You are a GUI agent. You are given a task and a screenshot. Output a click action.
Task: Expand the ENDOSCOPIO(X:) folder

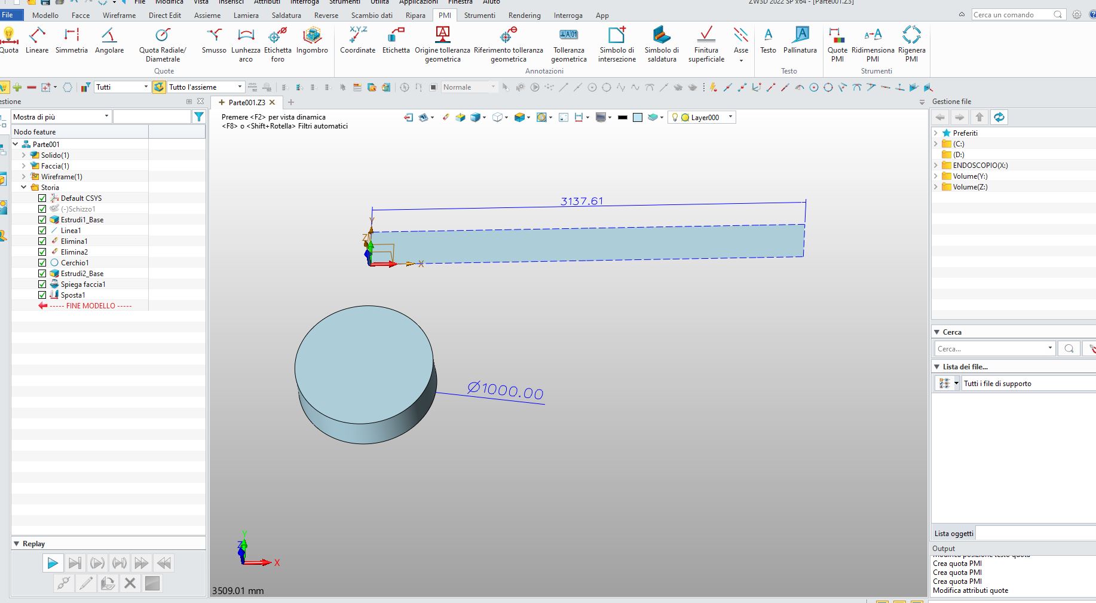936,166
